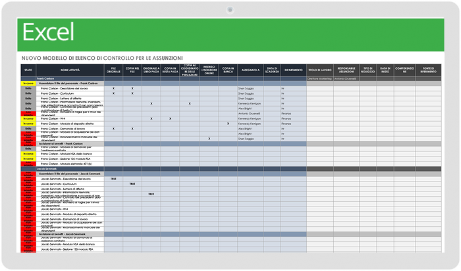This screenshot has width=461, height=271.
Task: Select Antonio Gruenelli in Assegnato A column
Action: (x=249, y=114)
